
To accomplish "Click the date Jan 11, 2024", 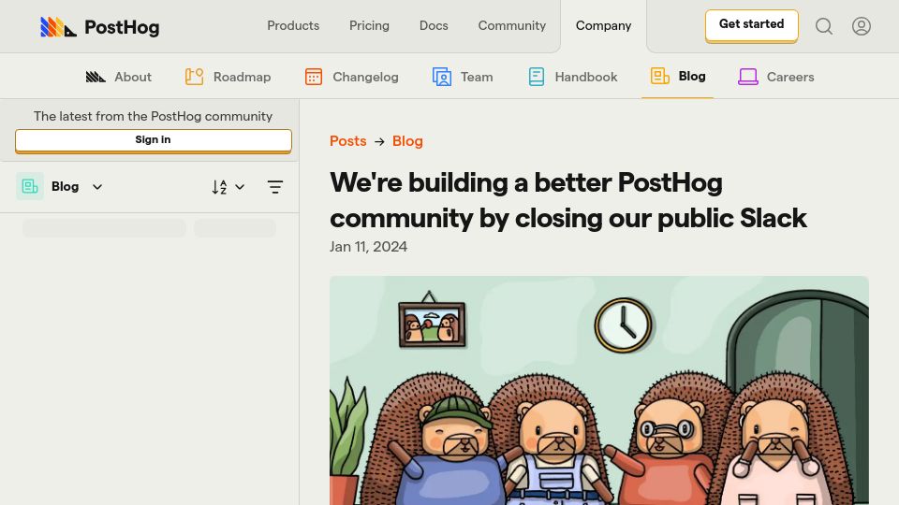I will (x=368, y=247).
